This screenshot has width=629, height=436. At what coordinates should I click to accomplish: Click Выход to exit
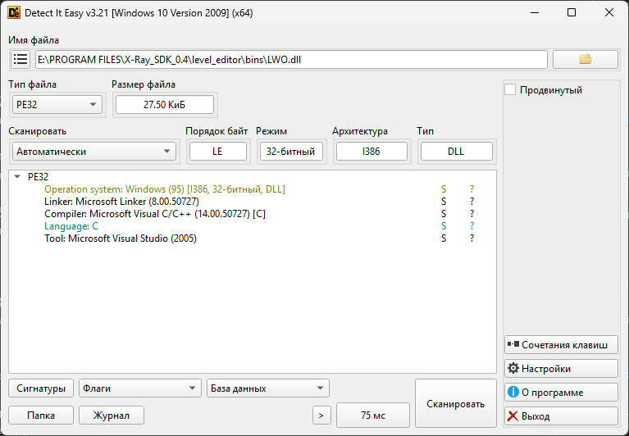561,416
